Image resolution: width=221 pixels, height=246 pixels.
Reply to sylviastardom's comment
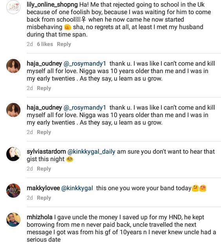click(44, 169)
